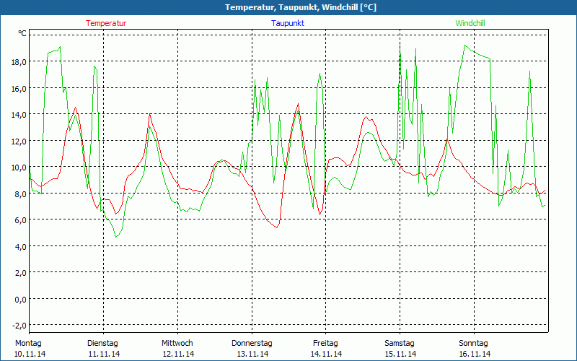This screenshot has width=577, height=361.
Task: Select the °C unit label on axis
Action: coord(22,34)
